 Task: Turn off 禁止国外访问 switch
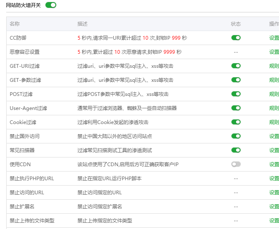pos(236,136)
